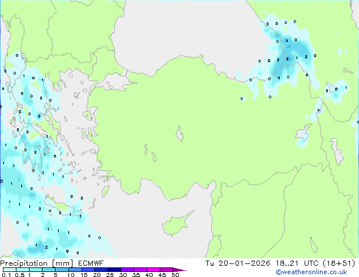Click the legend label '10'
This screenshot has height=277, width=359.
(71, 275)
